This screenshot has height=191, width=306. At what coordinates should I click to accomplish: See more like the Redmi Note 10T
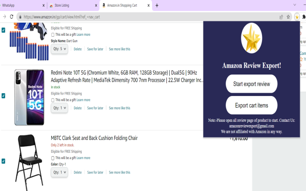click(x=120, y=108)
